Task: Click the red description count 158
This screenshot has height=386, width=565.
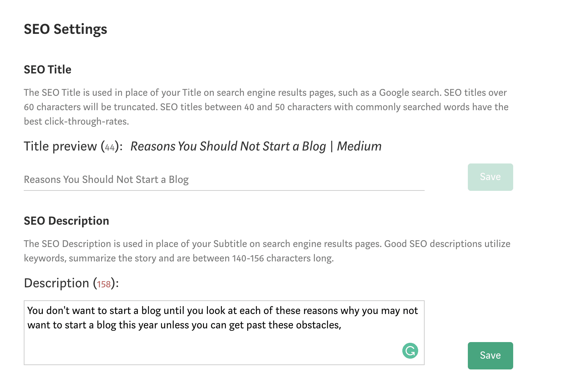Action: pyautogui.click(x=104, y=284)
